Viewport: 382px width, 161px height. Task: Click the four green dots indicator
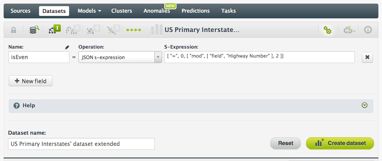click(x=133, y=30)
